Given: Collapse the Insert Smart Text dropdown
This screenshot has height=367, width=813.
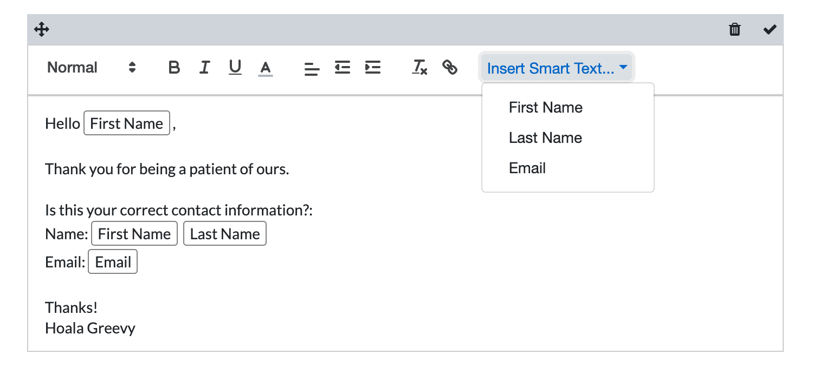Looking at the screenshot, I should tap(557, 68).
